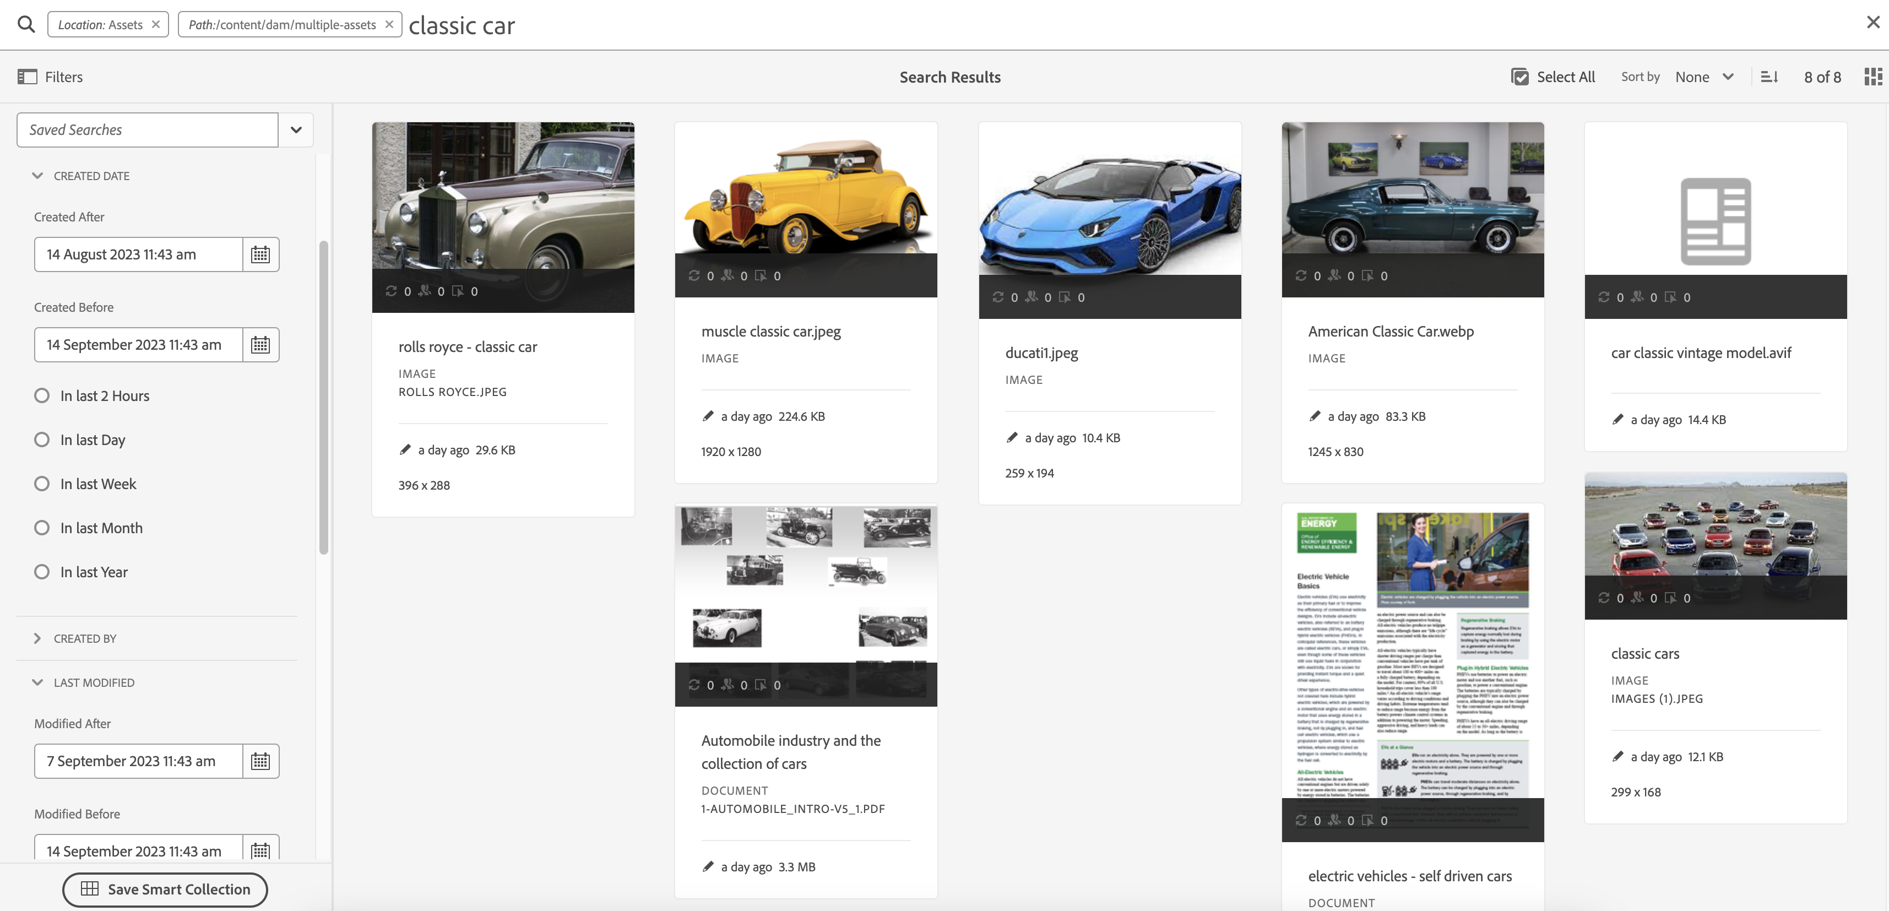
Task: Check the Select All checkbox
Action: 1519,76
